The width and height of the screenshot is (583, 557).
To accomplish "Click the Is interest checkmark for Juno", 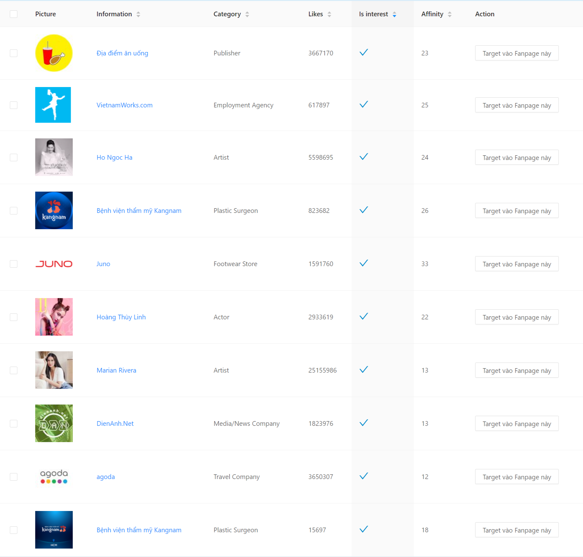I will point(364,263).
